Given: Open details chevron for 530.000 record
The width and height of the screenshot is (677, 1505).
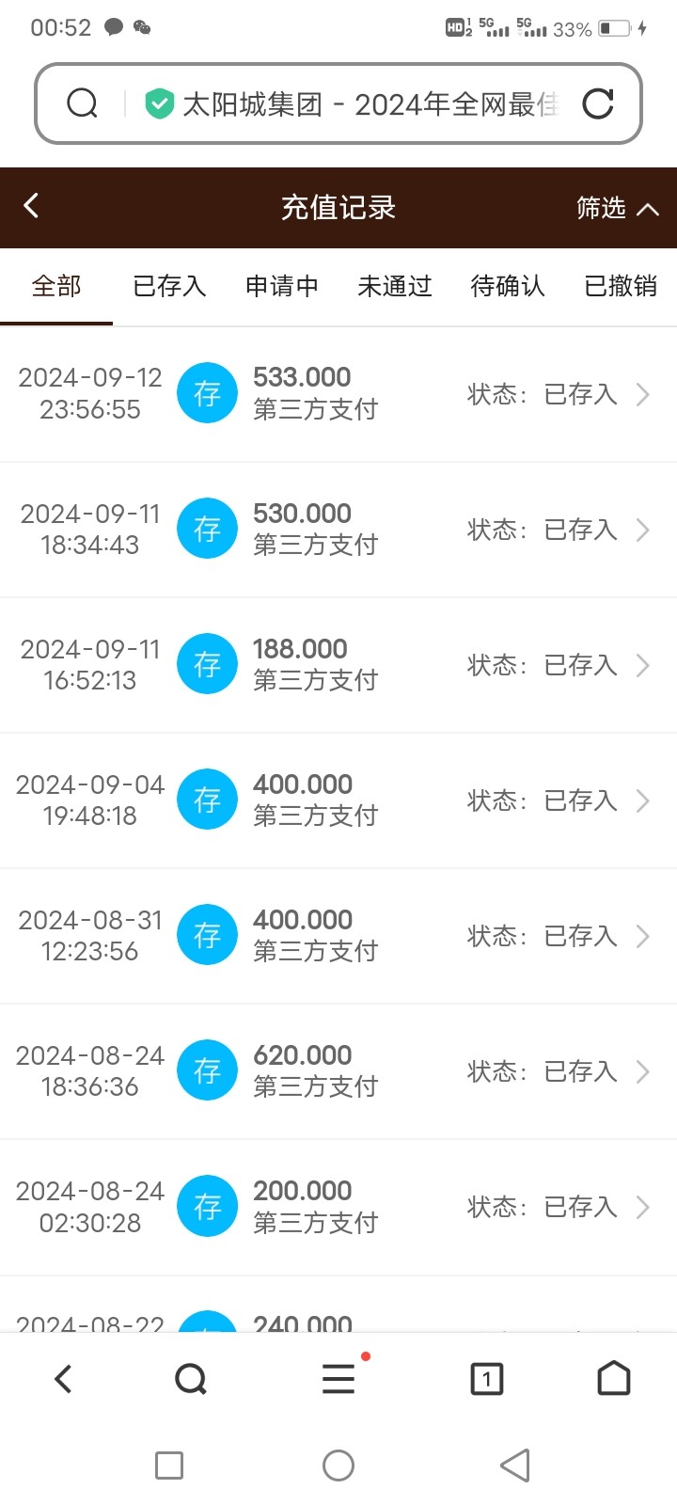Looking at the screenshot, I should 643,530.
